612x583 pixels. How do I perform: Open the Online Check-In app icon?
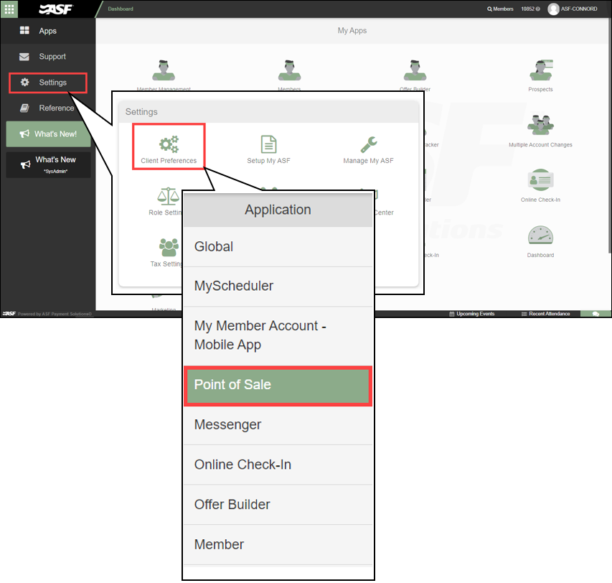click(540, 180)
